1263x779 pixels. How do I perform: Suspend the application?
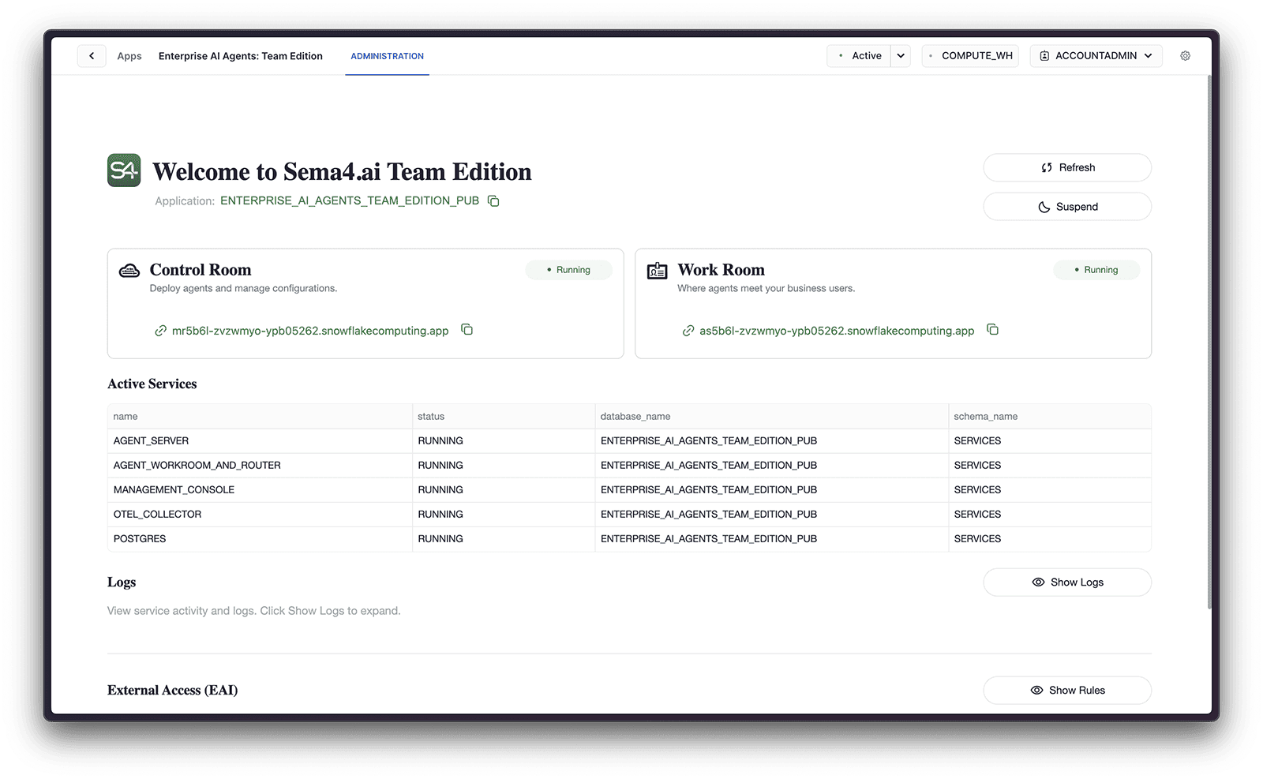pos(1066,206)
